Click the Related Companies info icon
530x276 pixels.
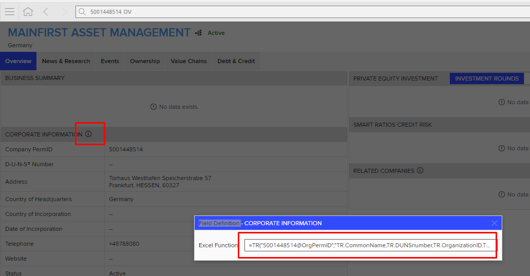tap(420, 171)
